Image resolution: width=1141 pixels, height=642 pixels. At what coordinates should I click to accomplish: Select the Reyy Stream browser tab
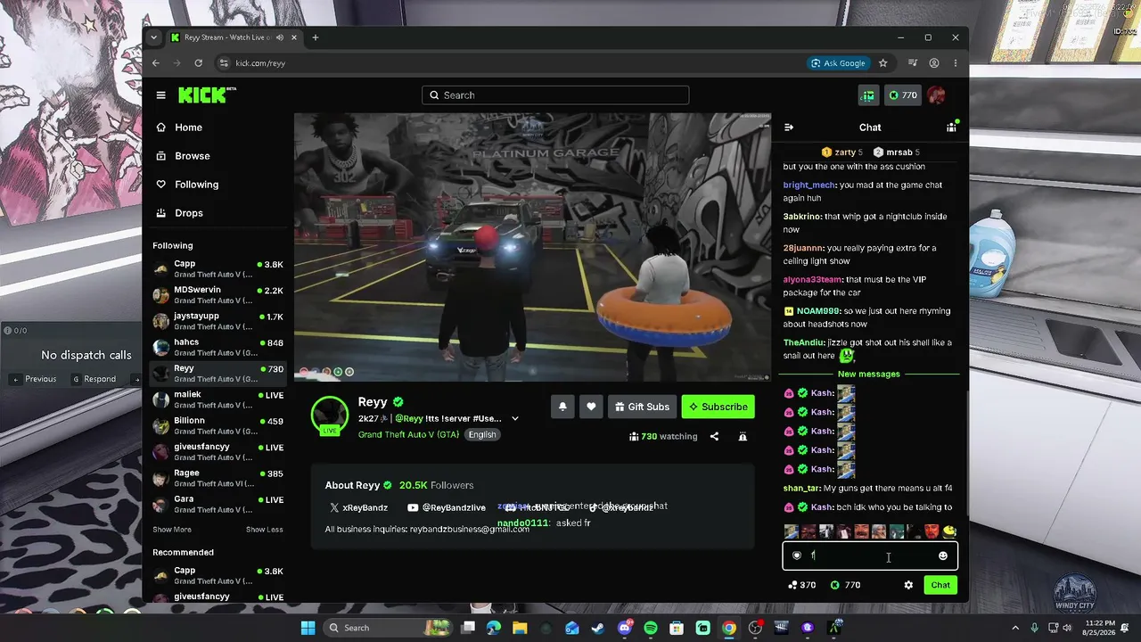click(234, 37)
